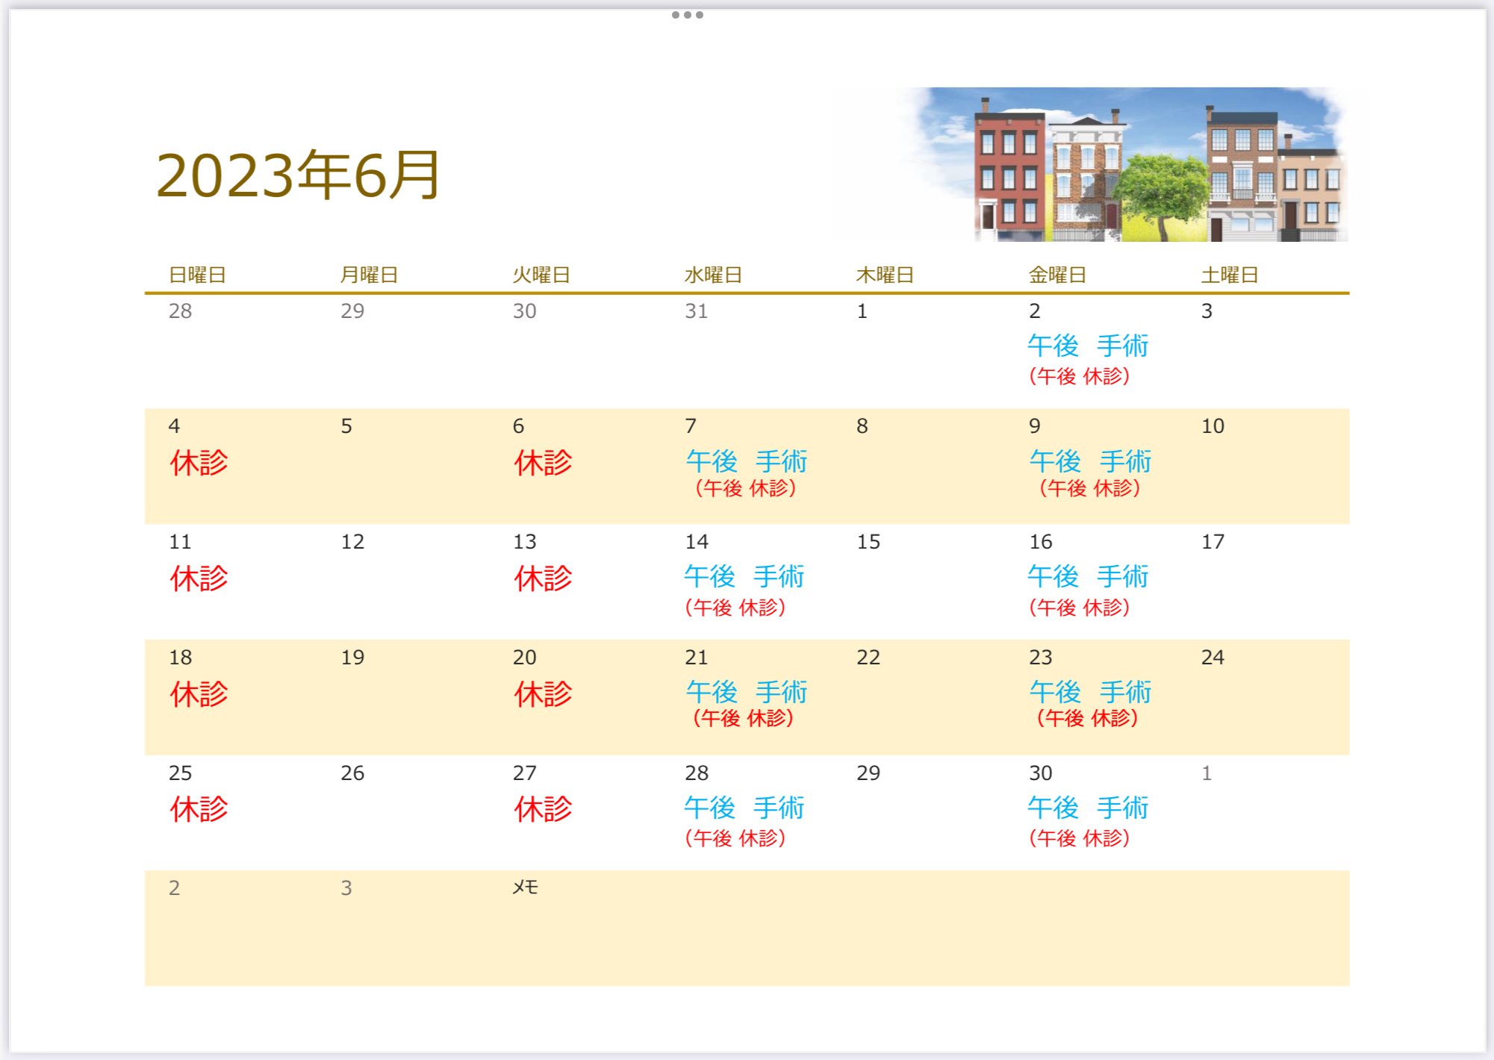
Task: Click the 水曜日 column header
Action: pos(713,275)
